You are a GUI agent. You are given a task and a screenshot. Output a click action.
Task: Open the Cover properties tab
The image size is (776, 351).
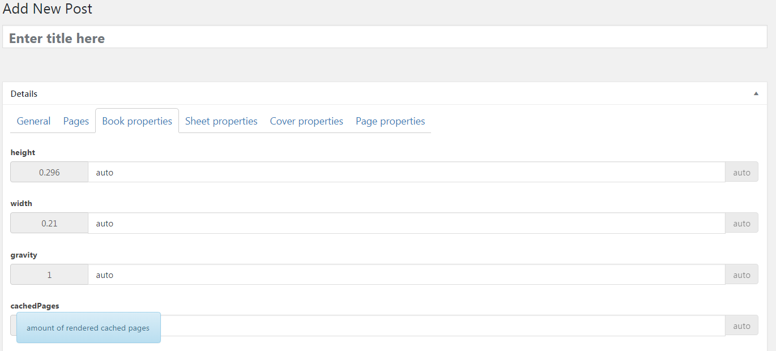click(x=306, y=121)
